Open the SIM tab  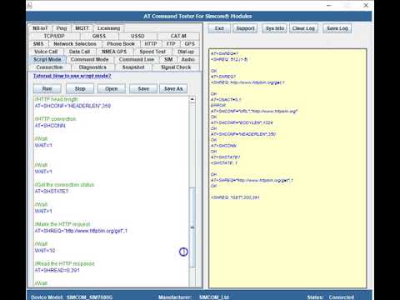(x=168, y=59)
